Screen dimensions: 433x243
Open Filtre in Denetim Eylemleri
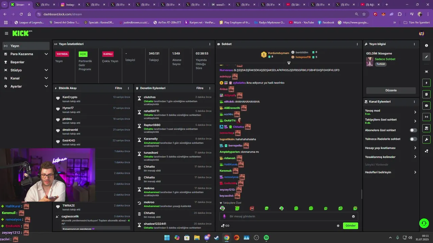(x=200, y=88)
